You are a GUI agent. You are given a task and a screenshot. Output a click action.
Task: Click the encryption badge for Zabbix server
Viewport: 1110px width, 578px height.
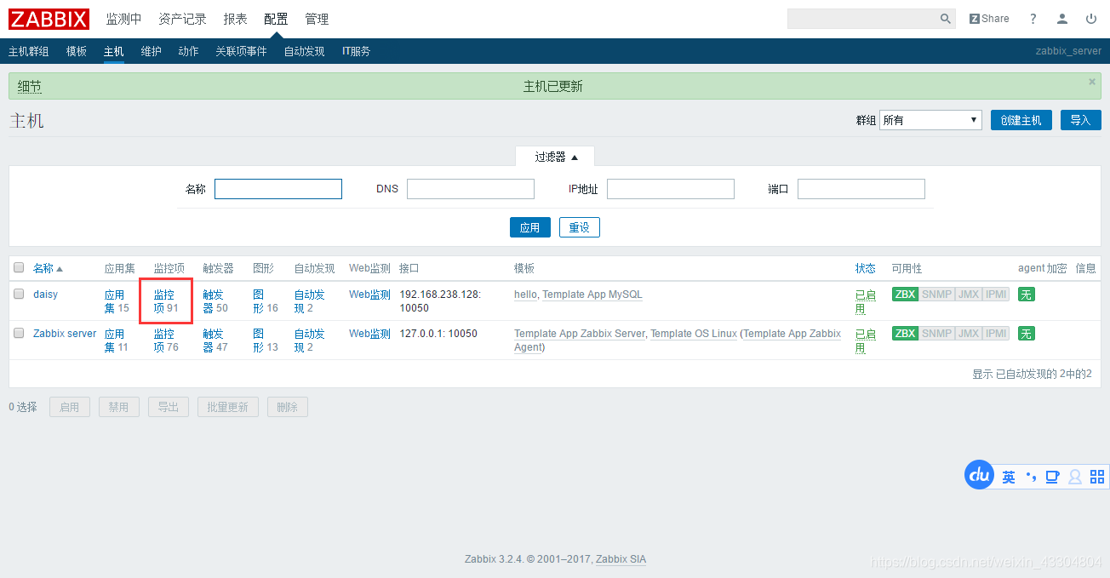1026,334
